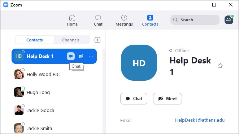The image size is (239, 134).
Task: Switch to the Channels tab
Action: (x=71, y=40)
